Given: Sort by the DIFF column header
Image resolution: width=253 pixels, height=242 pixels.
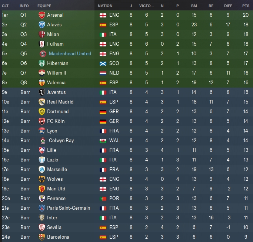Looking at the screenshot, I should tap(228, 6).
